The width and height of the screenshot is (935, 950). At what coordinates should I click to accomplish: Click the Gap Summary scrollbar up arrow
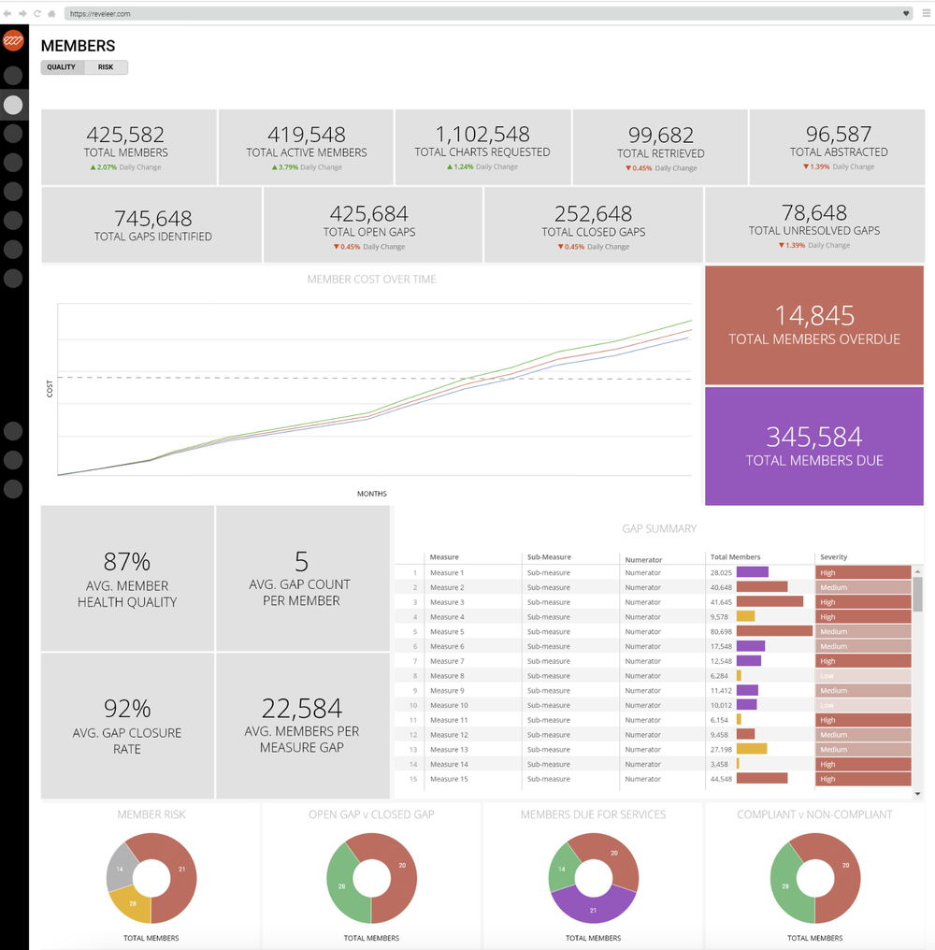917,571
